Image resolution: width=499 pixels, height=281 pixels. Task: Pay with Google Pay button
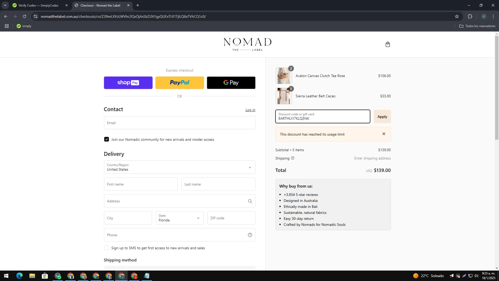(x=231, y=83)
